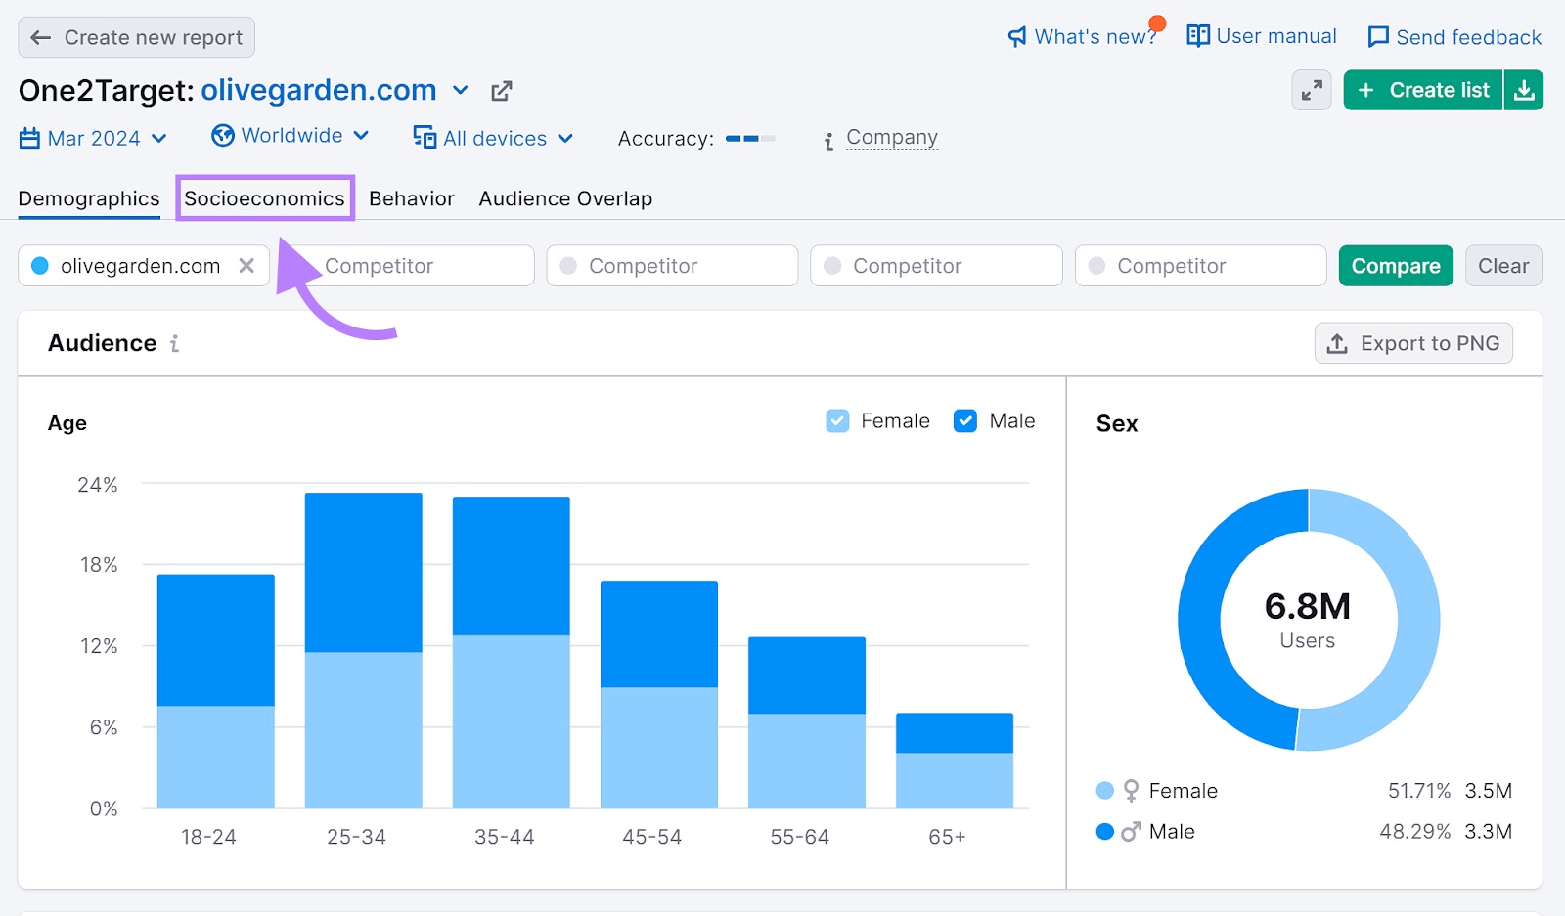Open the All devices dropdown

click(x=493, y=139)
